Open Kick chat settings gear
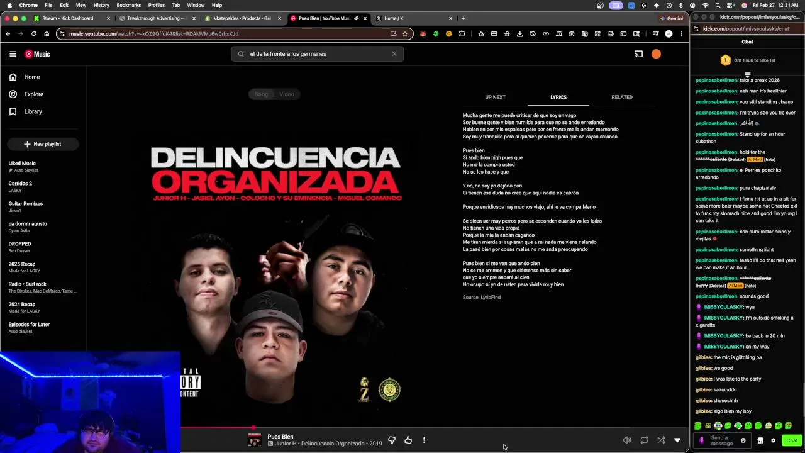 [773, 440]
